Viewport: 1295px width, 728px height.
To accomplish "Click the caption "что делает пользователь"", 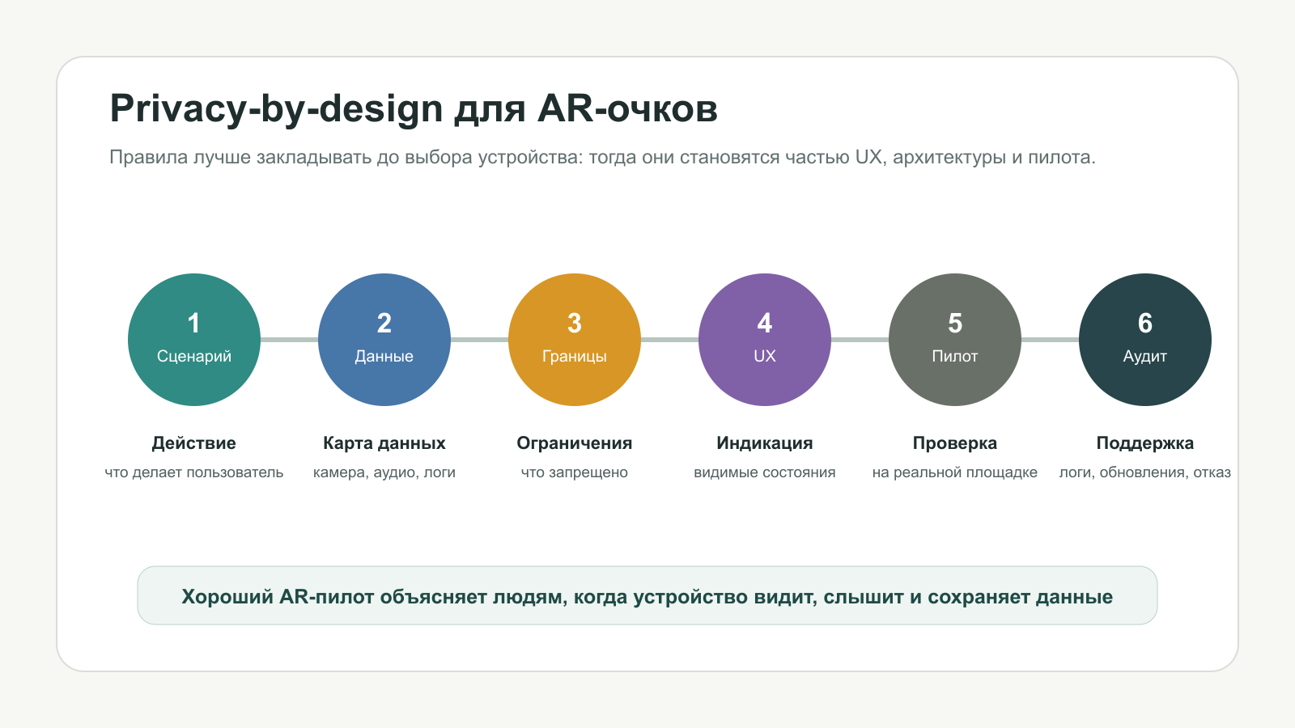I will tap(194, 472).
